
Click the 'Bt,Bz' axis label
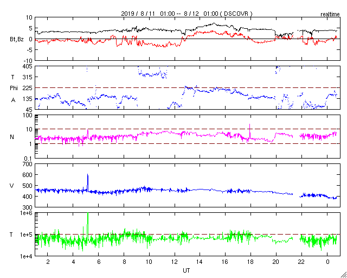tap(17, 40)
